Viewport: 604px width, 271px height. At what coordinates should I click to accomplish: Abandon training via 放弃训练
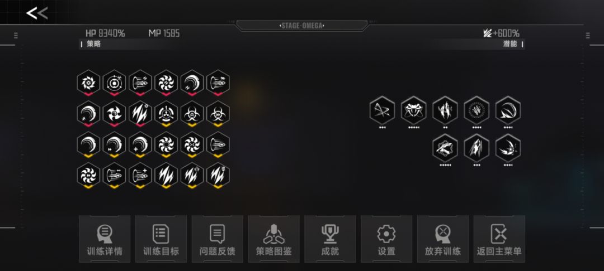pyautogui.click(x=443, y=239)
